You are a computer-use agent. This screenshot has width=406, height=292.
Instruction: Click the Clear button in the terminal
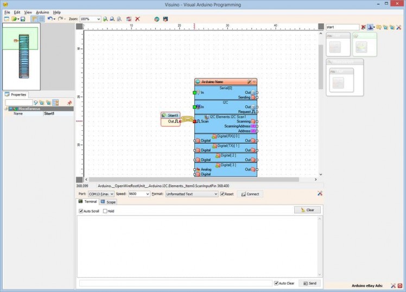[307, 210]
